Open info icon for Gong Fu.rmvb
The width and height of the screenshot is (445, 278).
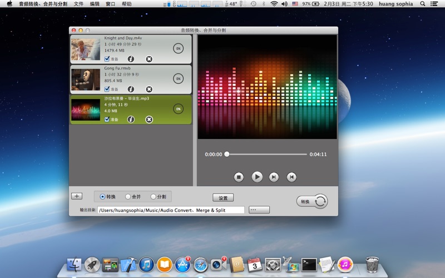pyautogui.click(x=131, y=89)
